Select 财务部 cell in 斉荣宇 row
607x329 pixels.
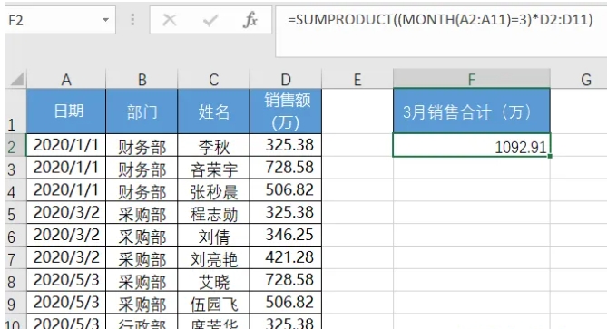[142, 168]
